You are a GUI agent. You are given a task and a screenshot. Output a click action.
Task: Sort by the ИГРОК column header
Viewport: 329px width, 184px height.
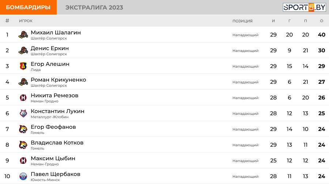click(x=26, y=21)
